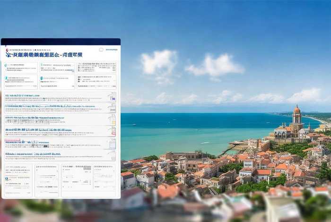Open the blurred link beside the speech bubble icon
Screen dimensions: 331x222
pyautogui.click(x=112, y=50)
